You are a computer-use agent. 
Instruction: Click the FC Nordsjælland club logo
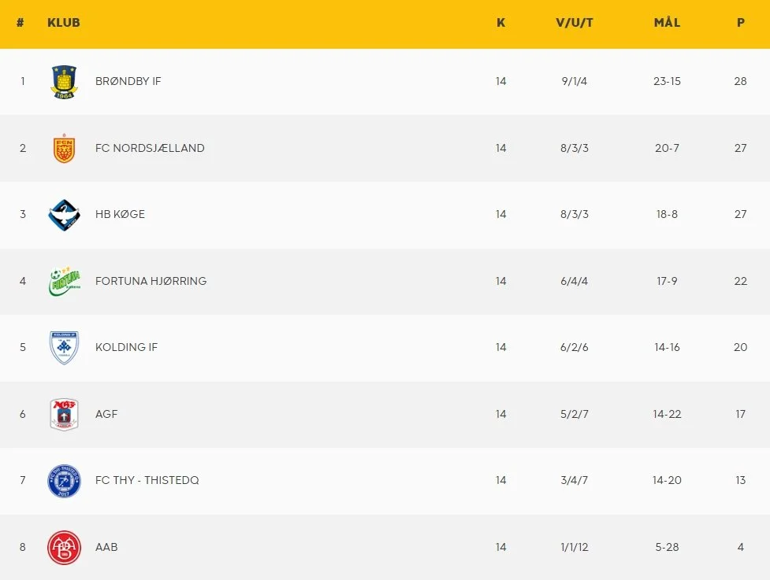(65, 148)
